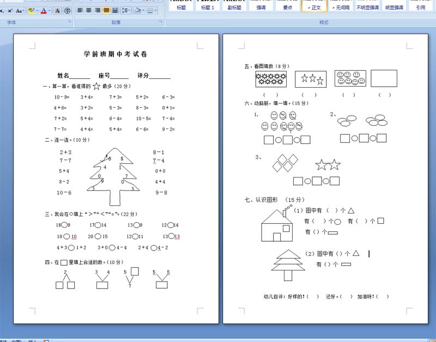Click the 幼儿自评 self-evaluation line
Screen dimensions: 436x342
tap(326, 296)
